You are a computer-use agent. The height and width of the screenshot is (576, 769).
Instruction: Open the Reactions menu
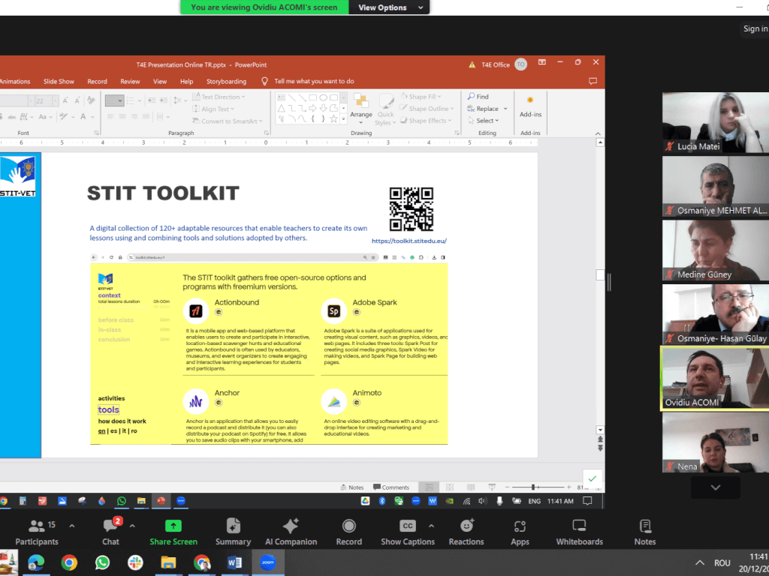pos(466,532)
